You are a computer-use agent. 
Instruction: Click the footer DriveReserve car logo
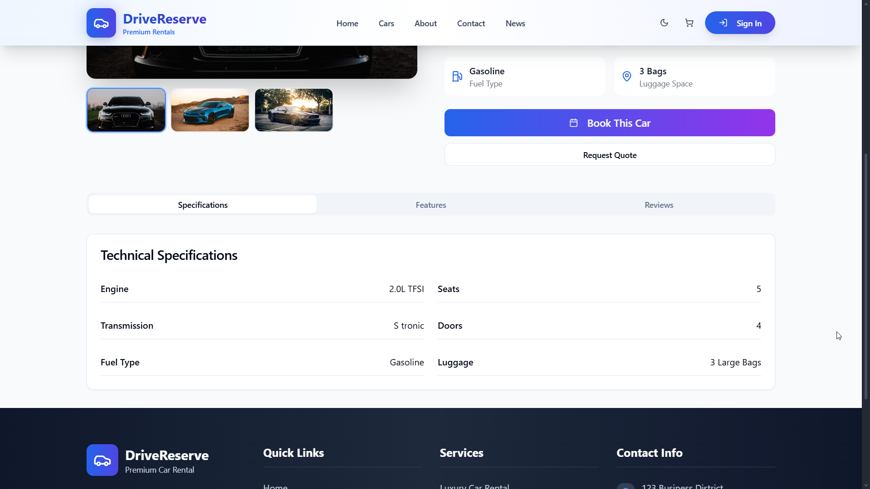(x=102, y=460)
